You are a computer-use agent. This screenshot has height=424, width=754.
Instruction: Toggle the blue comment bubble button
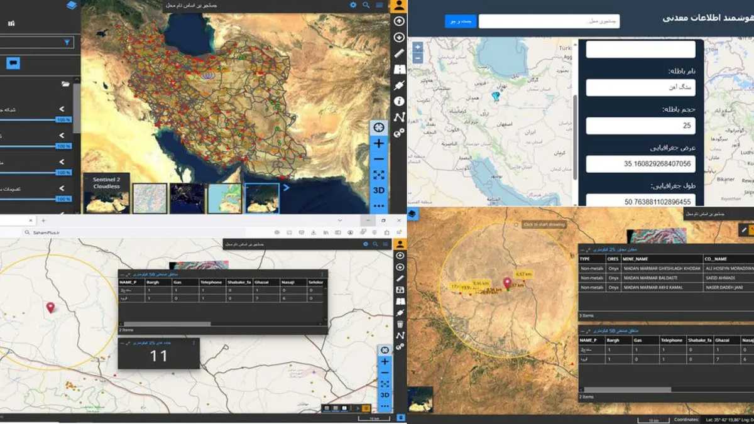click(13, 63)
